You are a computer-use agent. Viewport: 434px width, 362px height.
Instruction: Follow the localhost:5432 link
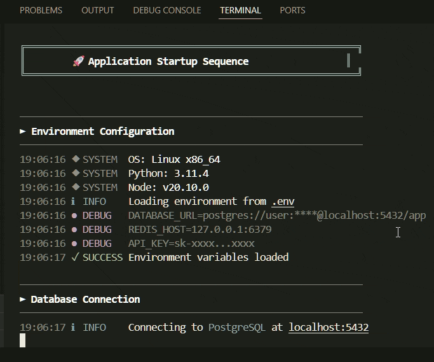(329, 327)
